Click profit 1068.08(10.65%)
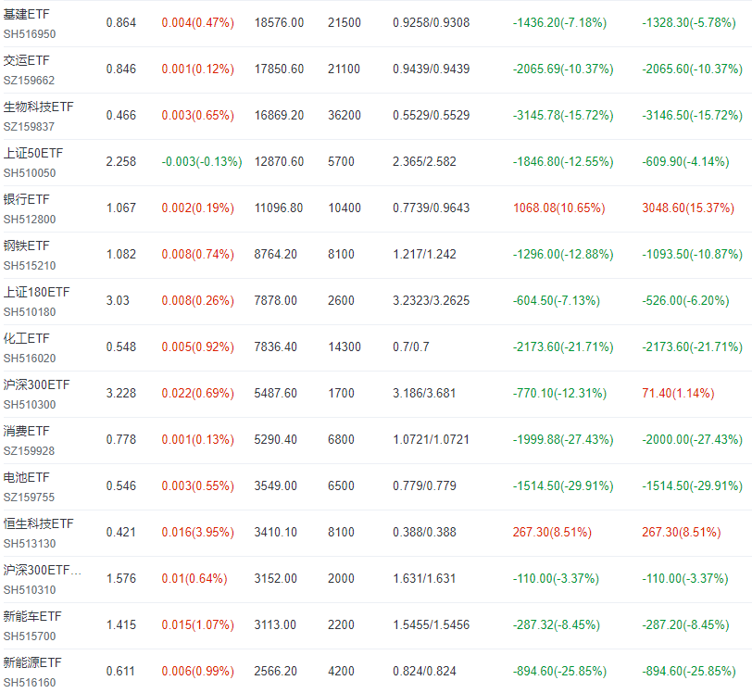Screen dimensions: 752x693 (559, 208)
